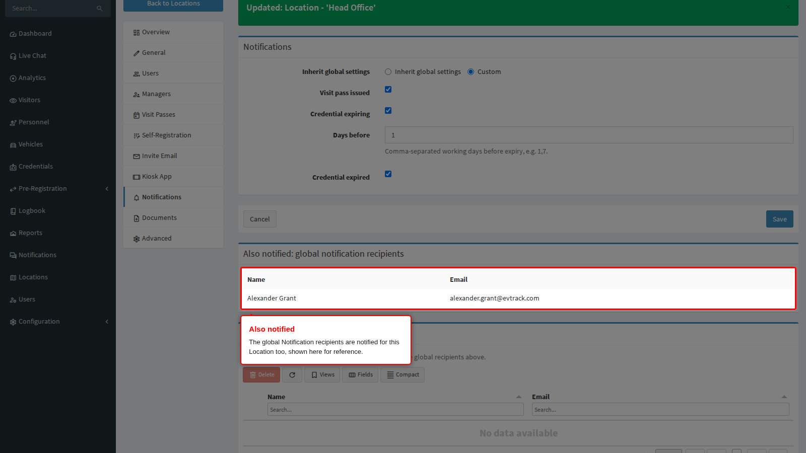Click the Credentials badge icon
Image resolution: width=806 pixels, height=453 pixels.
coord(13,167)
